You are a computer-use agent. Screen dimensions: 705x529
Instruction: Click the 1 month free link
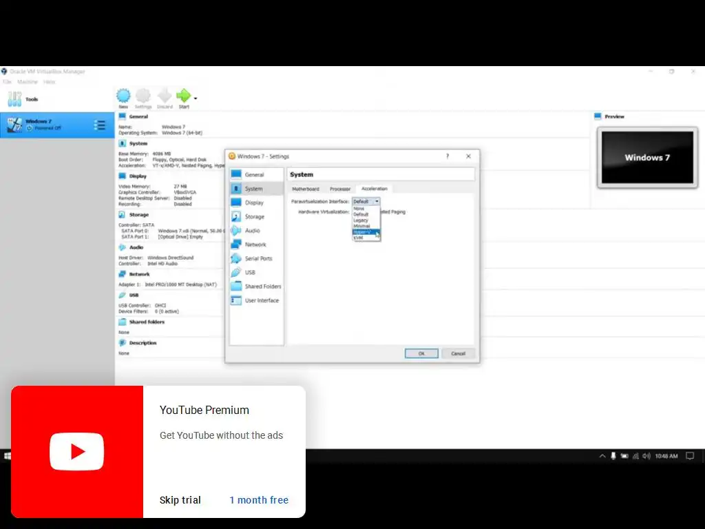(x=259, y=500)
